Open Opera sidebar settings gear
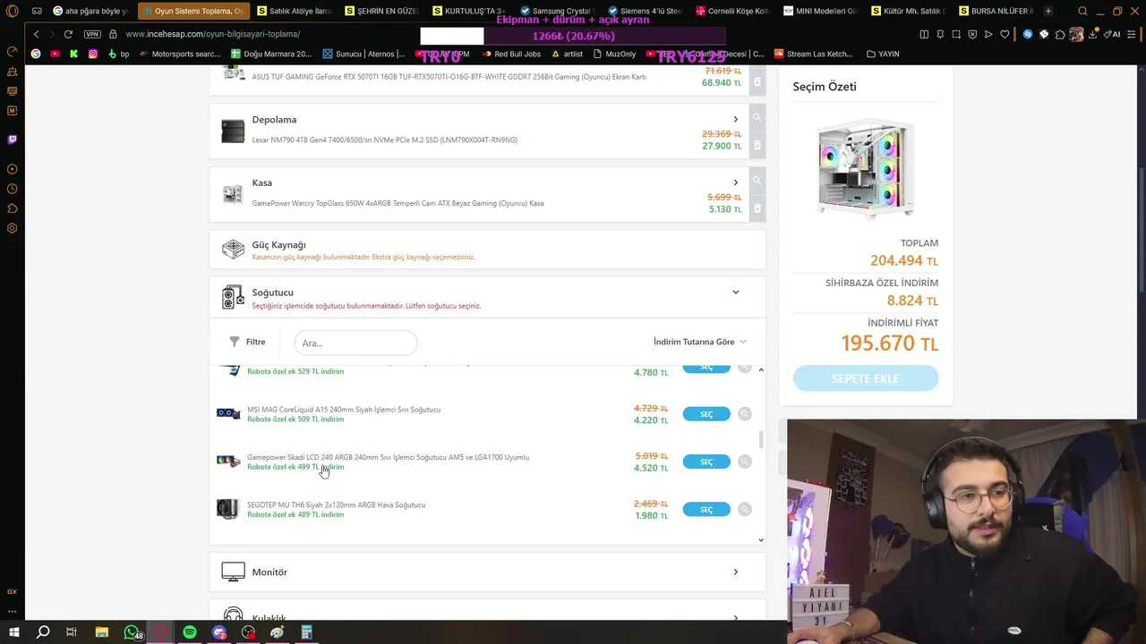Screen dimensions: 1146x644 coord(13,228)
